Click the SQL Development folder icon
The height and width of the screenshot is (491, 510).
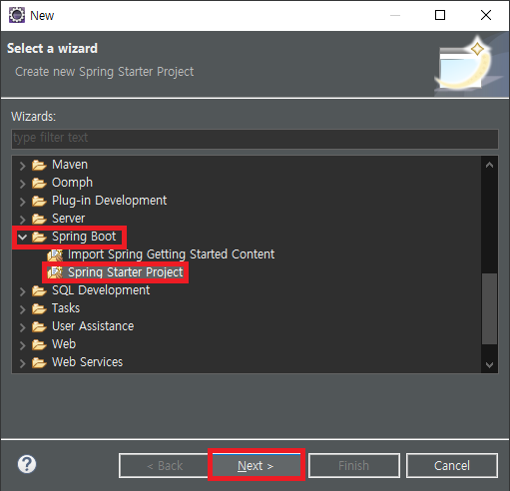coord(39,290)
